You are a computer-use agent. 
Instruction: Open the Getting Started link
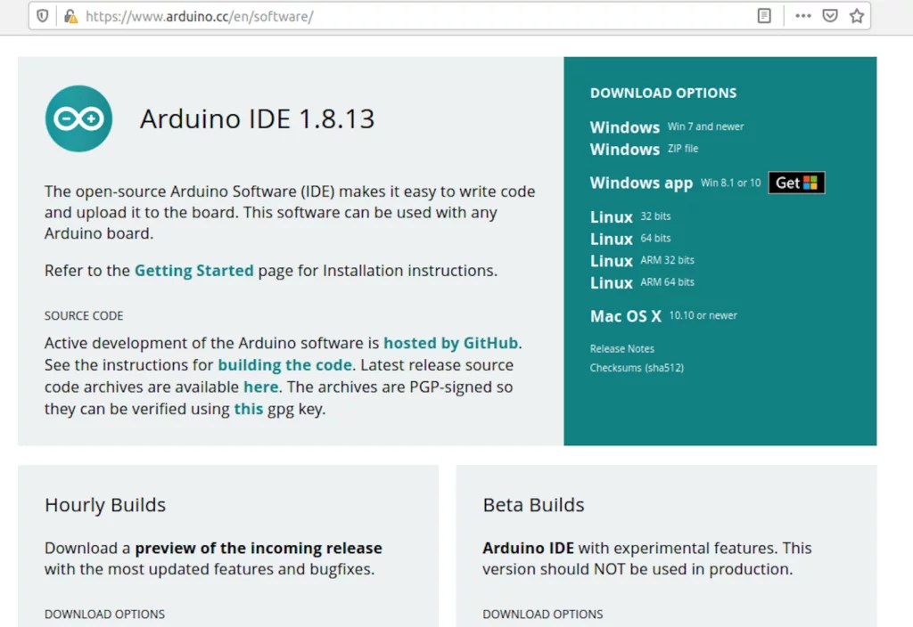pos(194,271)
